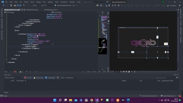Screen dimensions: 183x103
Task: Focus the Search Error List field
Action: pyautogui.click(x=166, y=78)
